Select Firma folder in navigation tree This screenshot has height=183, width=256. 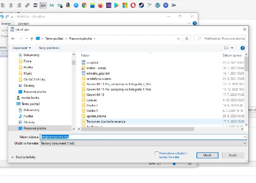(x=27, y=61)
